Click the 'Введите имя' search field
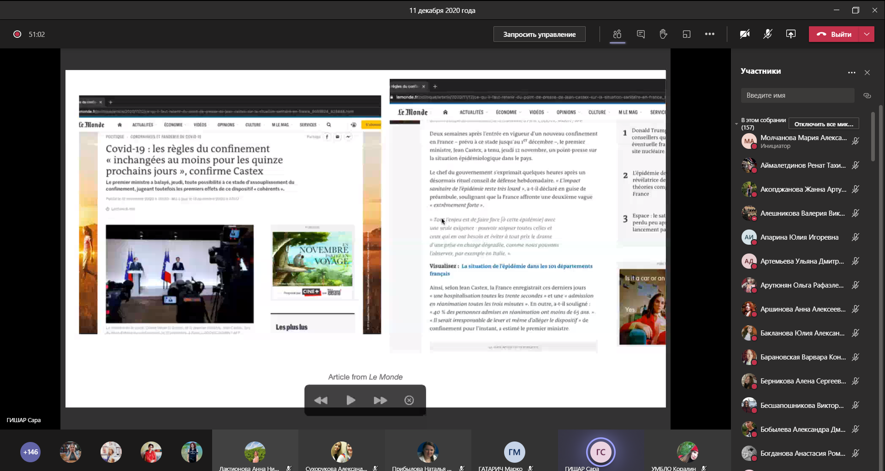The width and height of the screenshot is (885, 471). pyautogui.click(x=797, y=95)
